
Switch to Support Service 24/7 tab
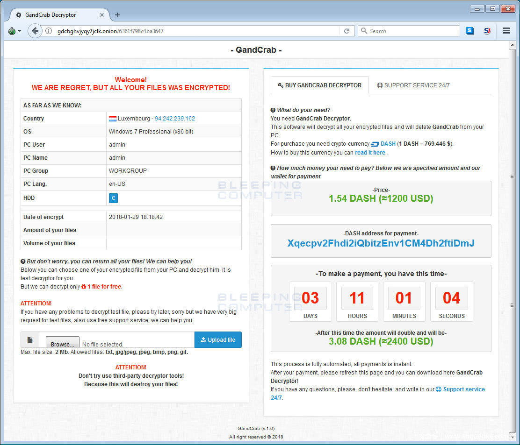pyautogui.click(x=413, y=85)
